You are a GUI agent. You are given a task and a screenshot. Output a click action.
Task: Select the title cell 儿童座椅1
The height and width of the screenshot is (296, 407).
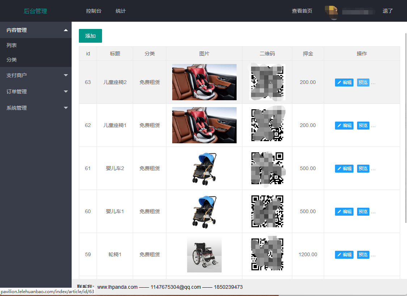[x=115, y=125]
